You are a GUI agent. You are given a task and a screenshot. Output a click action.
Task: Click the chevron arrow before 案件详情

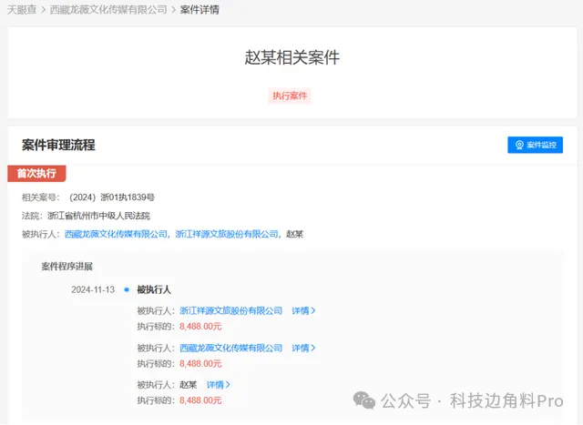[174, 10]
